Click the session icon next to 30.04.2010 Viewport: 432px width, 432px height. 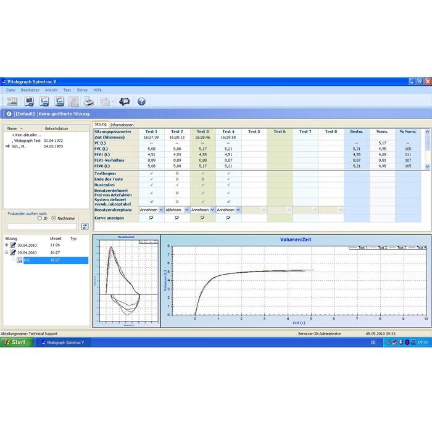pos(13,245)
